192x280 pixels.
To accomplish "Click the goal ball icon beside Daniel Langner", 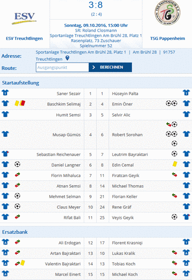I will point(17,164).
